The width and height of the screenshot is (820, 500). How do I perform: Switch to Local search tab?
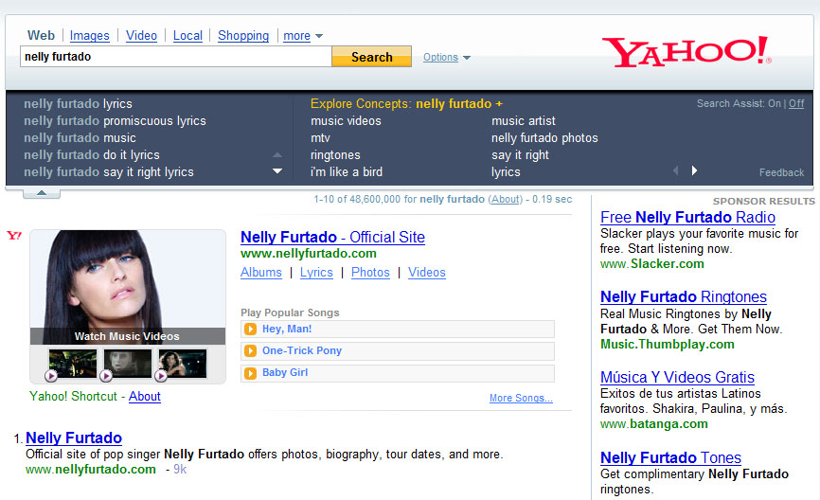pyautogui.click(x=187, y=36)
